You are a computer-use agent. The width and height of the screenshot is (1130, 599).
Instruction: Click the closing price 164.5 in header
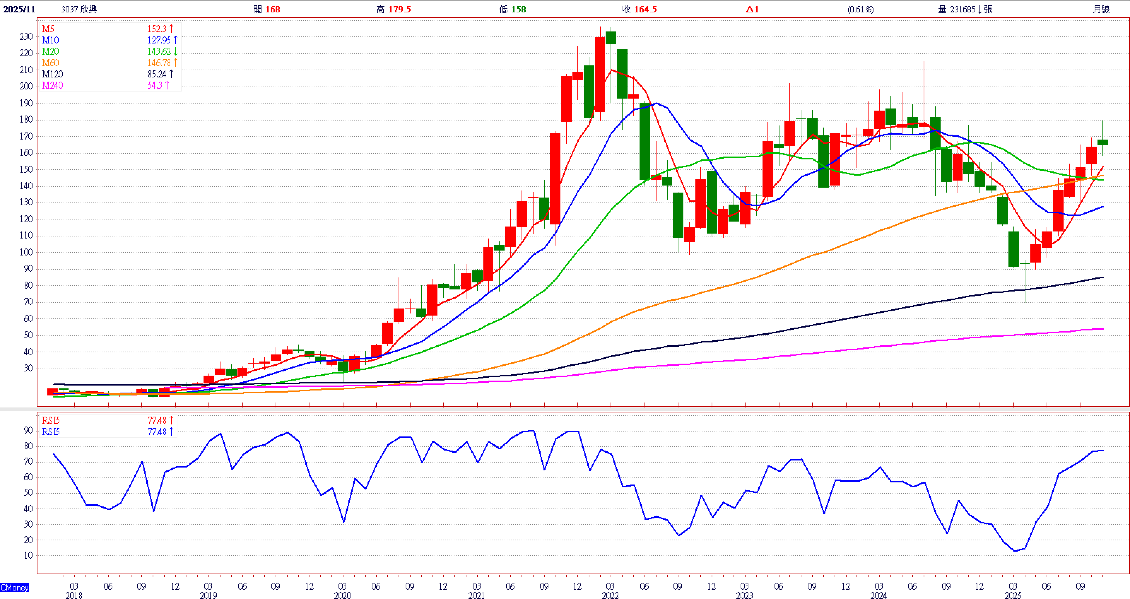(645, 9)
